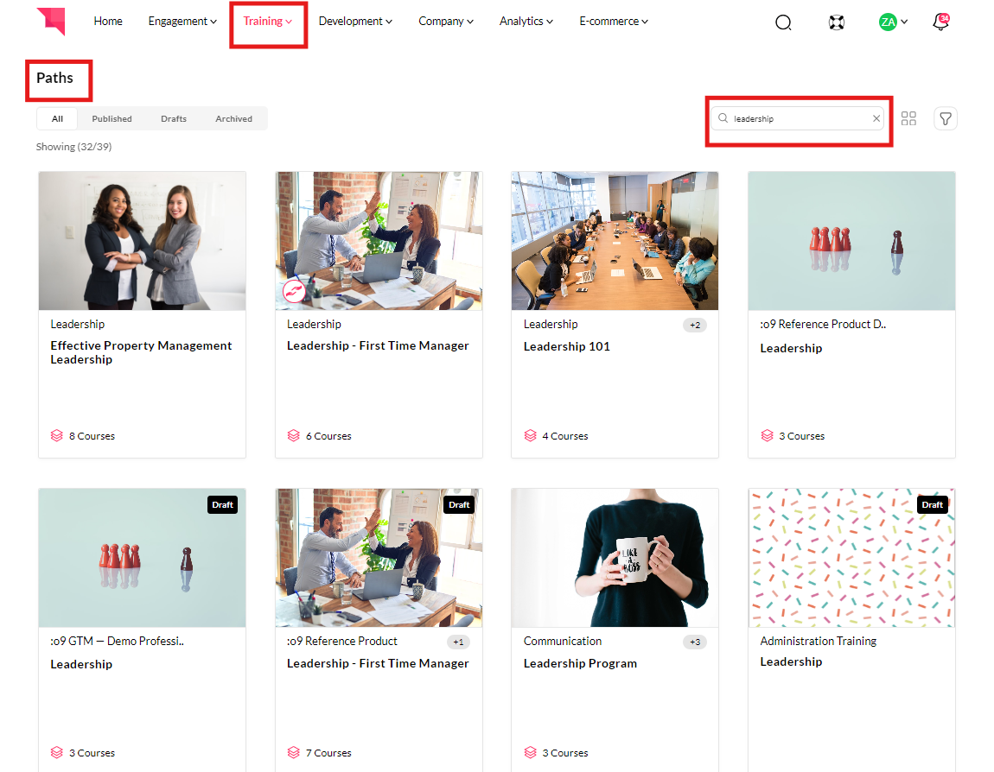
Task: Click Draft badge on Administration Training card
Action: click(932, 505)
